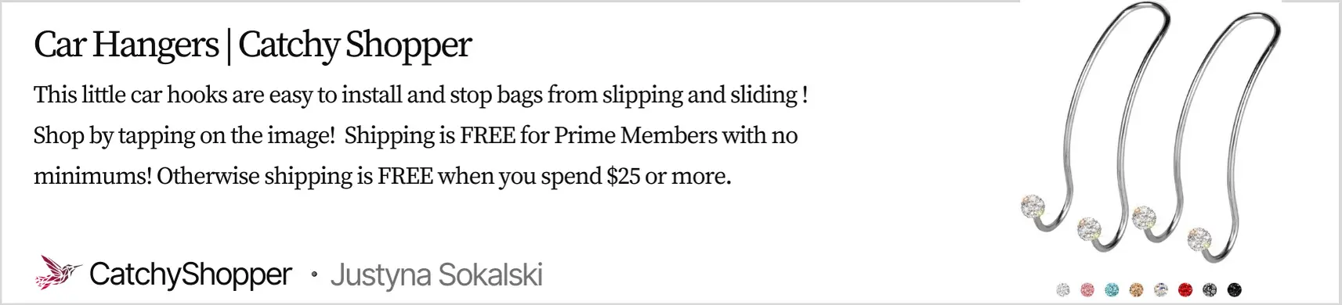Choose the champagne gold crystal swatch
The image size is (1342, 305).
click(1137, 289)
